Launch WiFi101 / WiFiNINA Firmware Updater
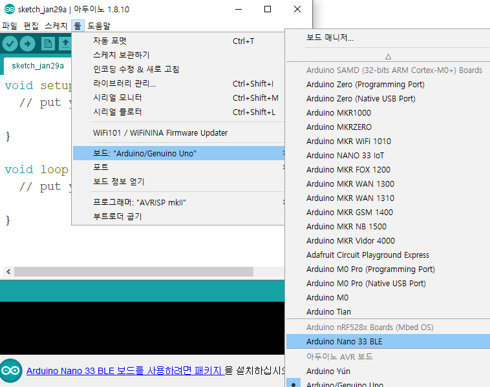Image resolution: width=490 pixels, height=387 pixels. [x=179, y=132]
